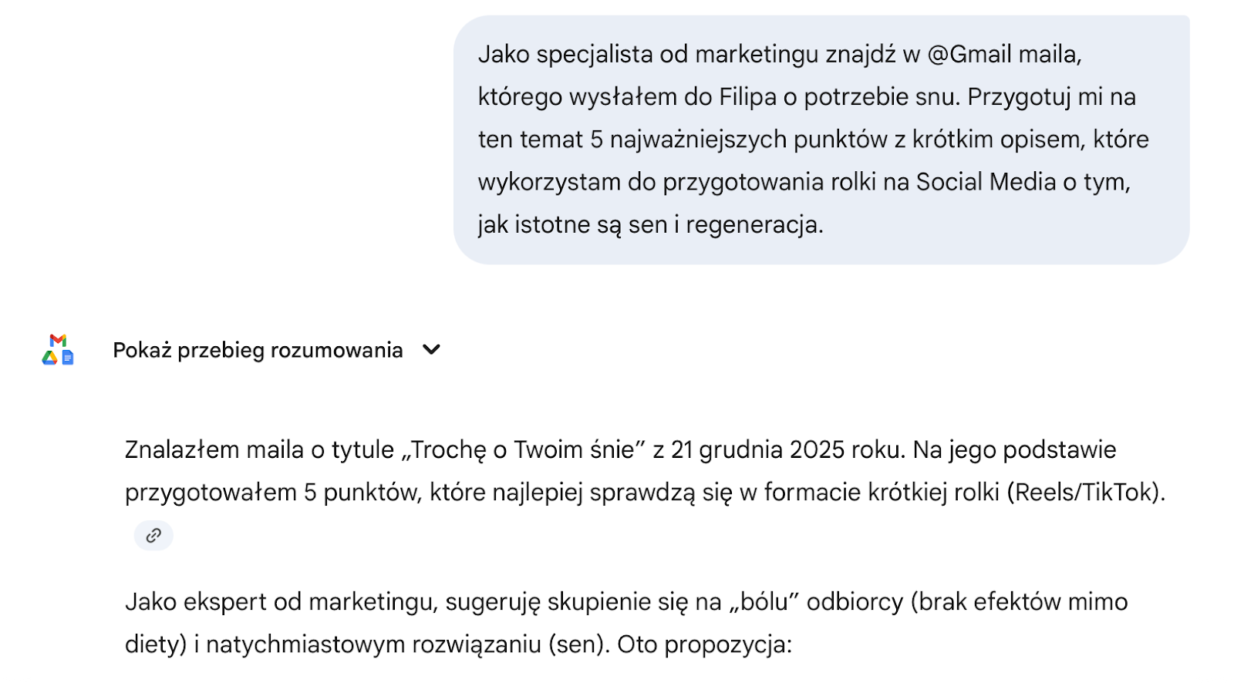Screen dimensions: 1234x683
Task: Expand reasoning with the chevron arrow
Action: pos(432,350)
